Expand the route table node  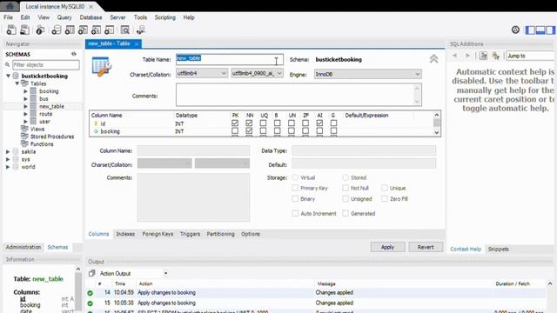25,114
